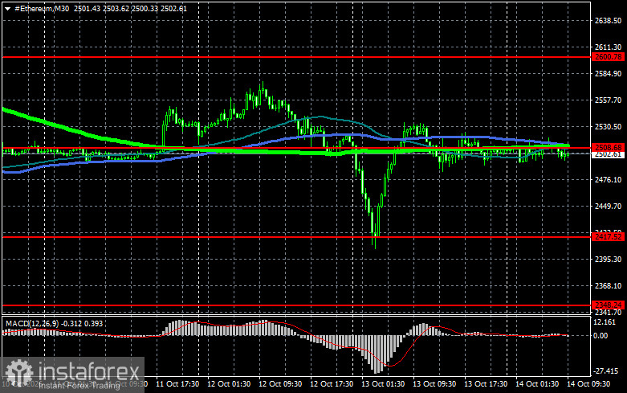627x393 pixels.
Task: Select the 2449.70 price scale value
Action: 608,206
